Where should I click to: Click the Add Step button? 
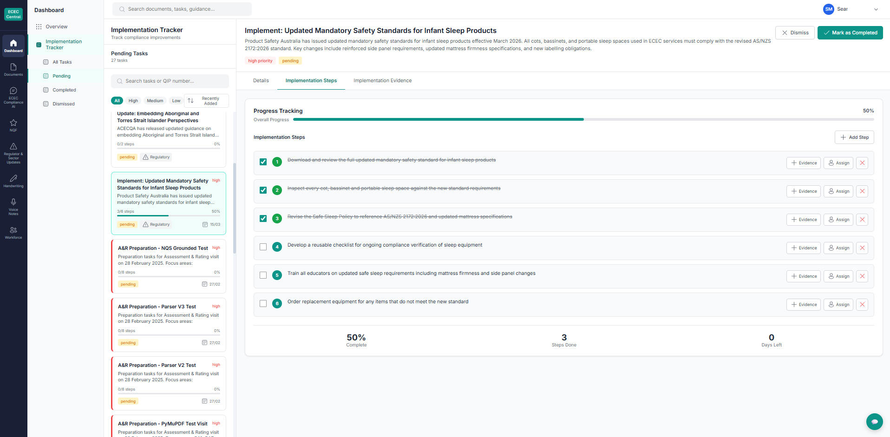click(854, 137)
